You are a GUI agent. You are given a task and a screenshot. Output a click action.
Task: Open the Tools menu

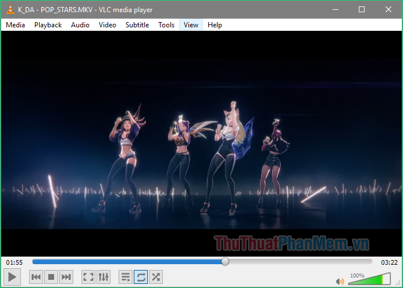[166, 25]
